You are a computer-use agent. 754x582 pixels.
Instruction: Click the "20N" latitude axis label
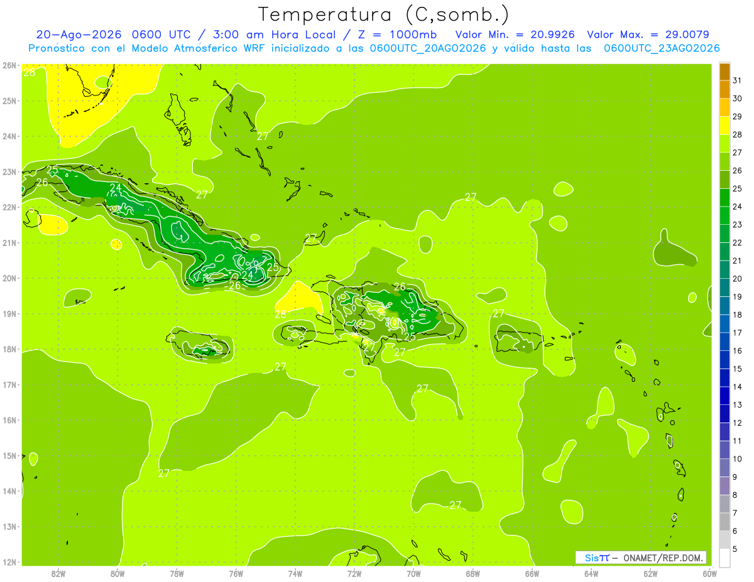[9, 278]
